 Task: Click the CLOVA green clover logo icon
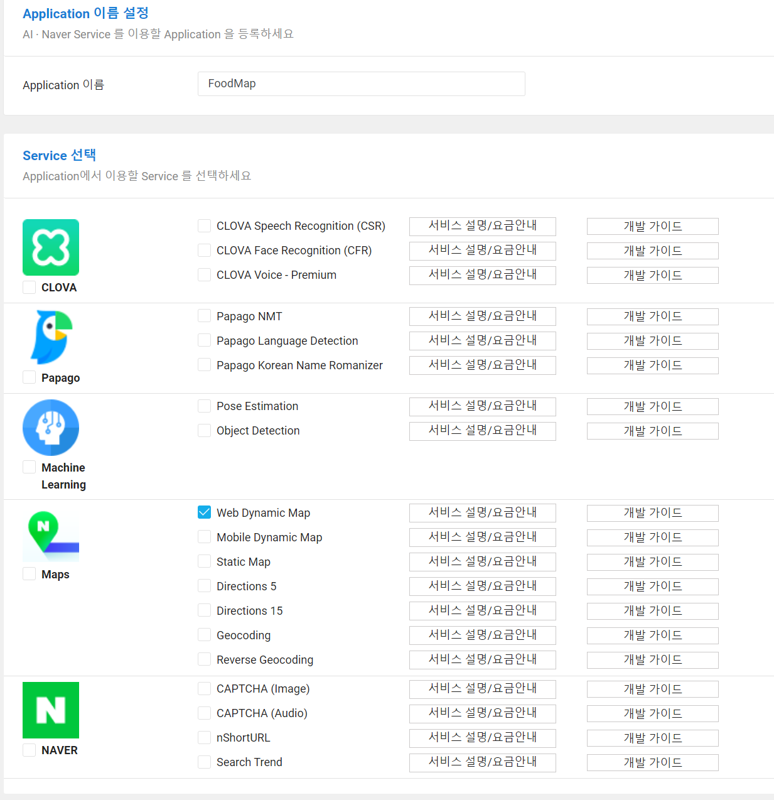coord(51,247)
